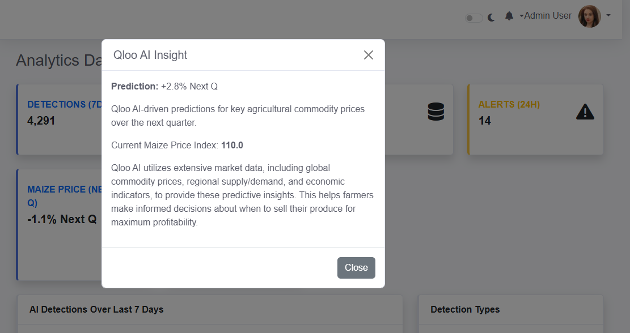Screen dimensions: 630x333
Task: Click the AI Detections Over Last 7 Days header
Action: click(96, 310)
